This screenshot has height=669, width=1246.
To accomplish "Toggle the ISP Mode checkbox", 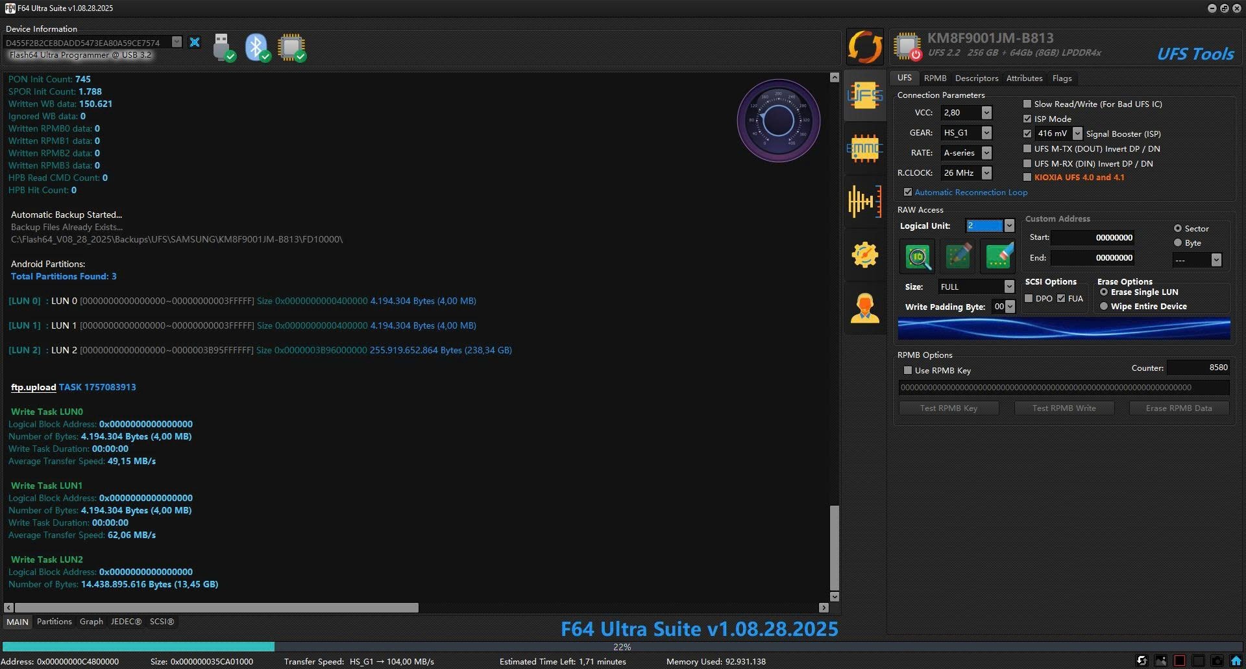I will point(1027,119).
